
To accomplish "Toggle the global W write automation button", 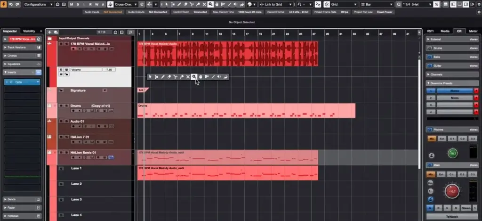I will click(x=96, y=4).
